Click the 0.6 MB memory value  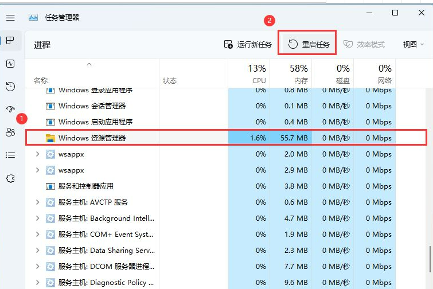point(296,202)
